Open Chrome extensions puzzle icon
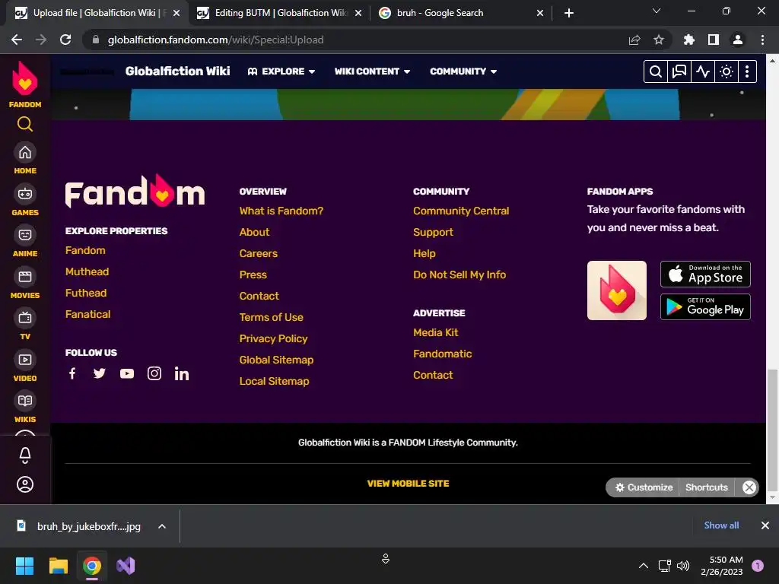Viewport: 779px width, 584px height. tap(688, 40)
